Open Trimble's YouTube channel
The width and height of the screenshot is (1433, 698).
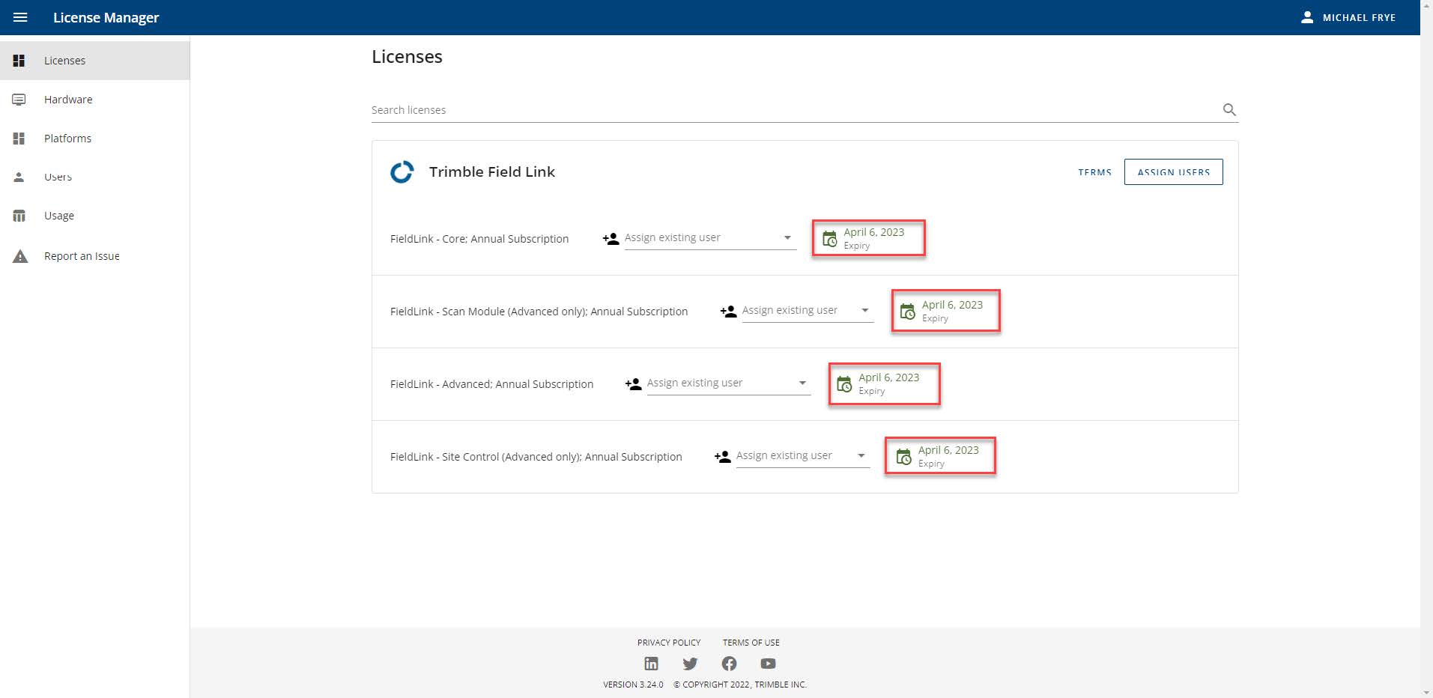click(767, 664)
